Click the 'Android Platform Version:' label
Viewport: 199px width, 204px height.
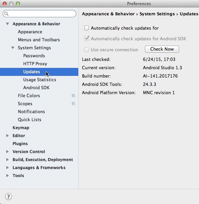pos(109,93)
